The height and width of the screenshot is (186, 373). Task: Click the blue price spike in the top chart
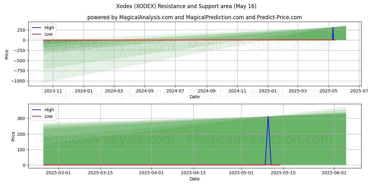click(x=333, y=33)
